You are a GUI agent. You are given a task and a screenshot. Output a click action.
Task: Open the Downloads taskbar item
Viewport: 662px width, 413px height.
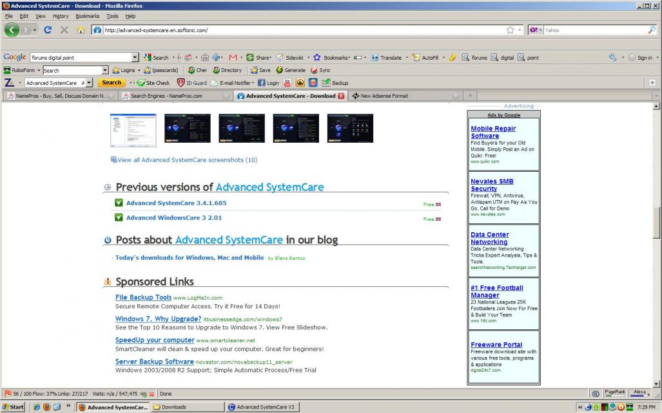click(188, 407)
